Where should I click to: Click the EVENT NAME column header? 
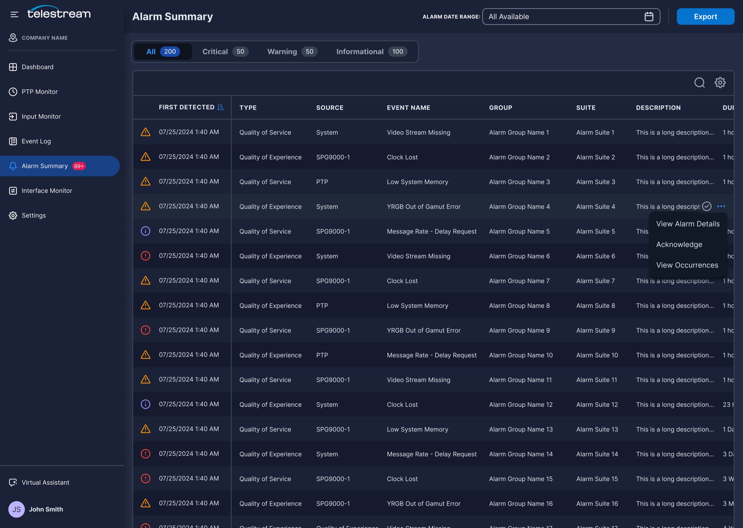[x=408, y=108]
